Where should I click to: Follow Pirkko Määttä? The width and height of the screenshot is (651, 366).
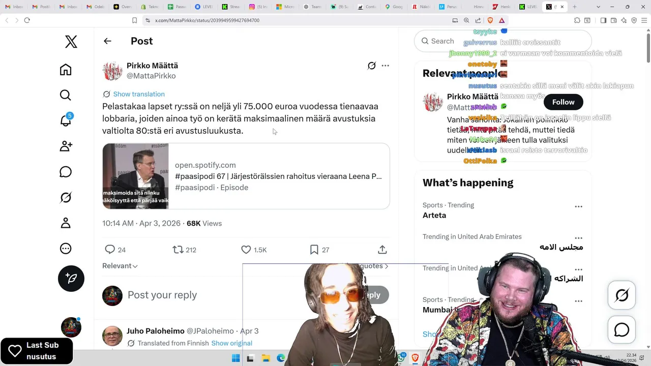[563, 102]
